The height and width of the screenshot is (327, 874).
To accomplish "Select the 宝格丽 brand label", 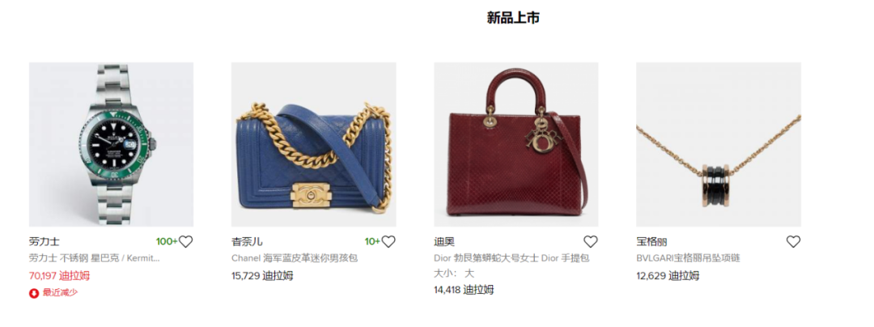I will coord(651,242).
